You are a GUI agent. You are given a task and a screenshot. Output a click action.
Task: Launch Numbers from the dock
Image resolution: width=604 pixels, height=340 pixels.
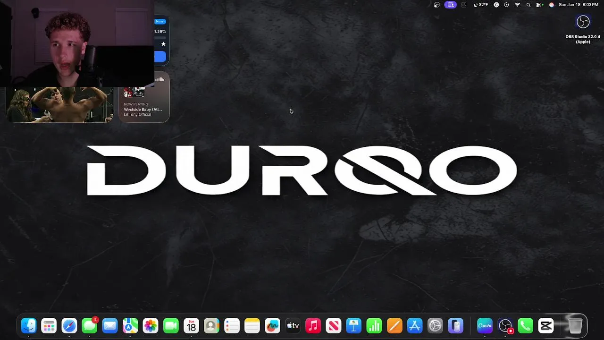(x=374, y=326)
